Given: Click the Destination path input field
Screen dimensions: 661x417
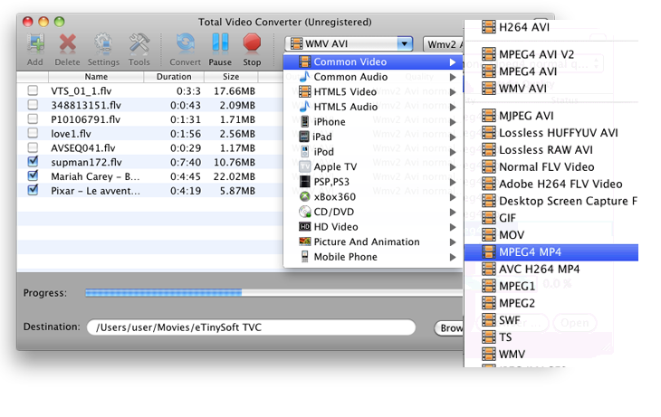Looking at the screenshot, I should (251, 327).
